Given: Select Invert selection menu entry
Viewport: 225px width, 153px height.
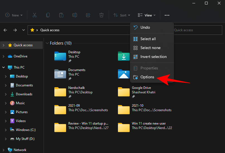Looking at the screenshot, I should pyautogui.click(x=153, y=57).
